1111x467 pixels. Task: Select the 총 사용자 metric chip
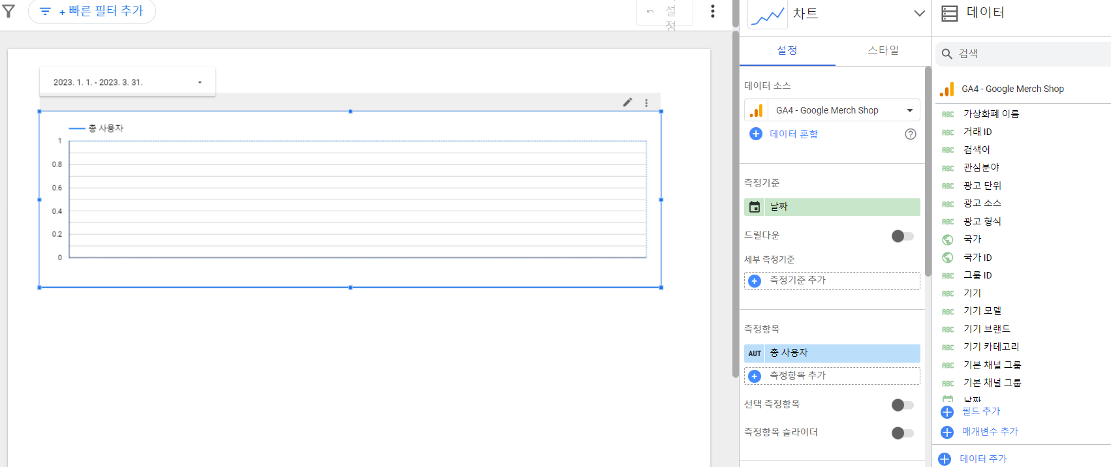coord(832,354)
